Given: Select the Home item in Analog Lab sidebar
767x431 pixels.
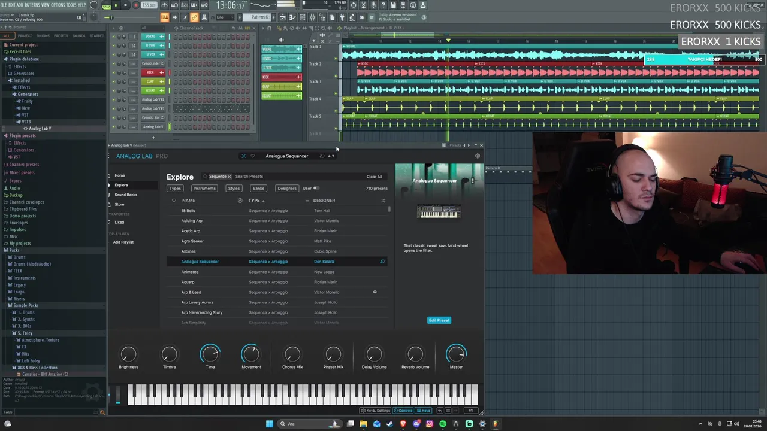Looking at the screenshot, I should click(120, 175).
